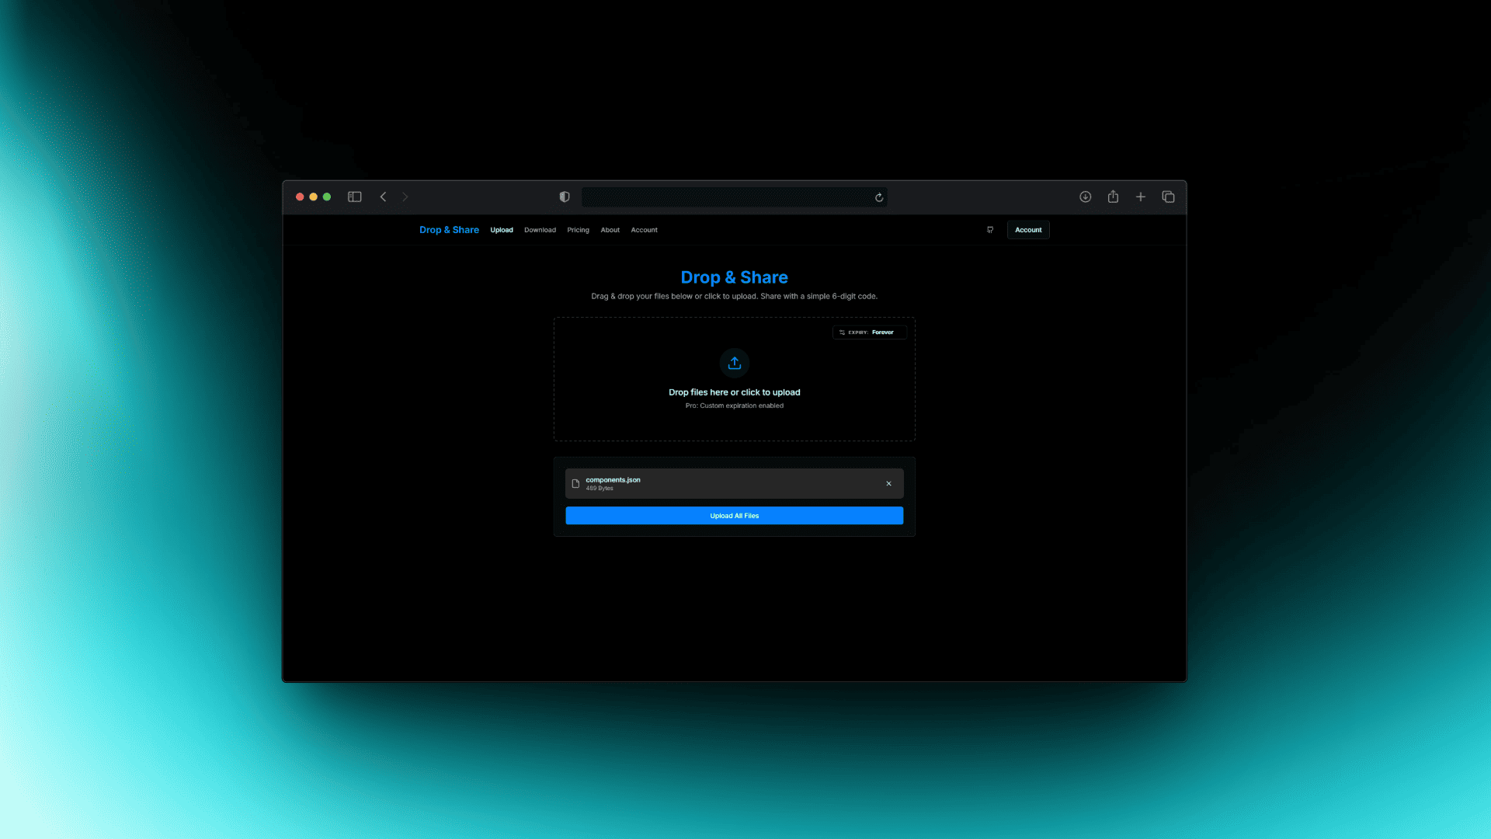Show tab overview icon
Image resolution: width=1491 pixels, height=839 pixels.
[1168, 197]
